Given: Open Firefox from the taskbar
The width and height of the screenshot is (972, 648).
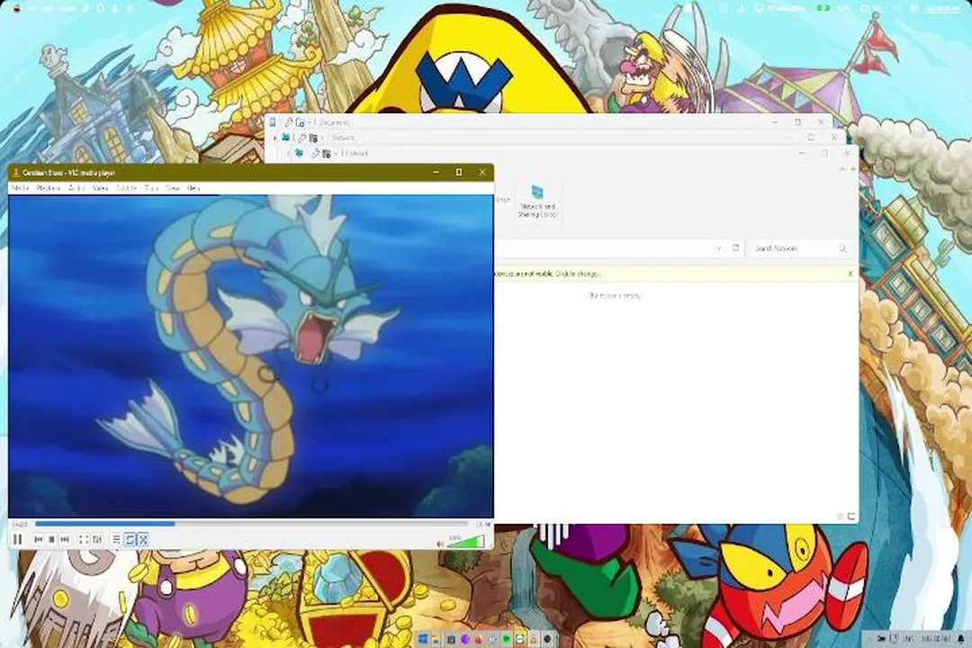Looking at the screenshot, I should point(479,639).
